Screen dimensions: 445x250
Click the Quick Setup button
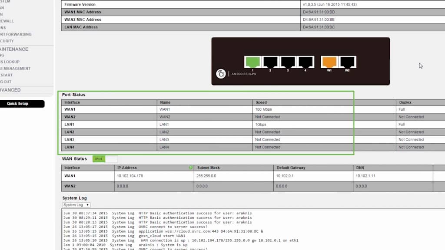coord(22,104)
